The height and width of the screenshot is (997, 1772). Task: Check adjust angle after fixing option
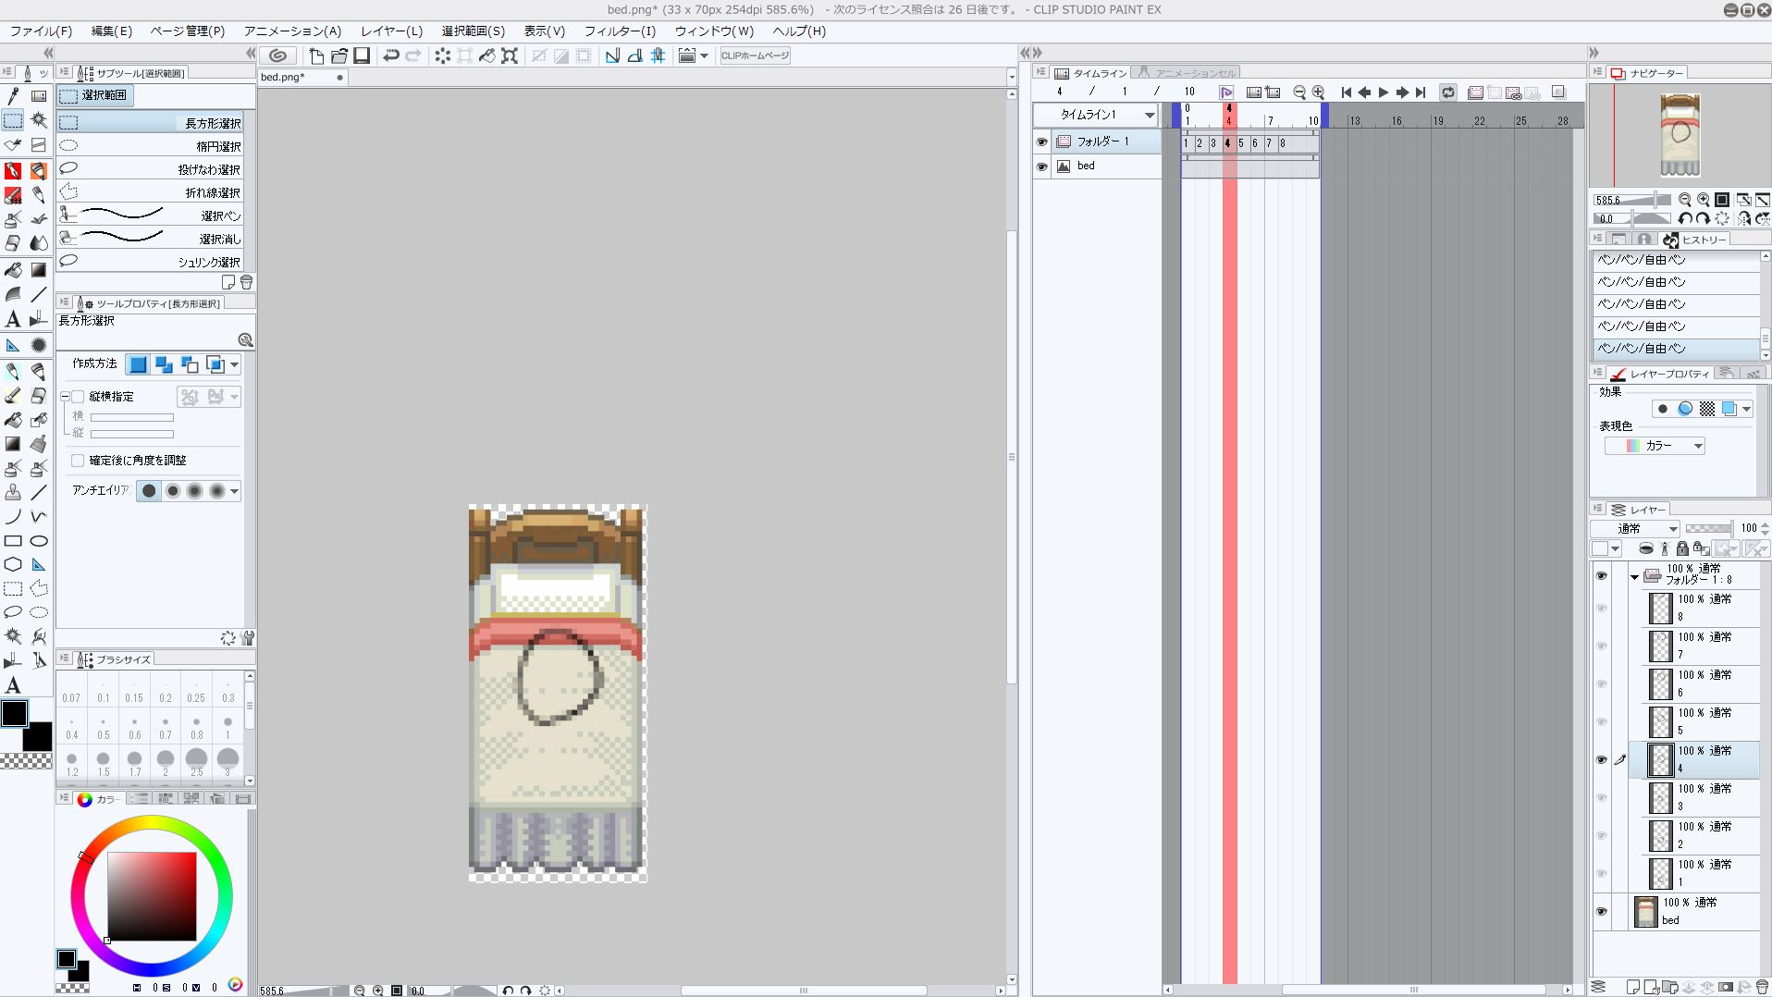point(79,461)
